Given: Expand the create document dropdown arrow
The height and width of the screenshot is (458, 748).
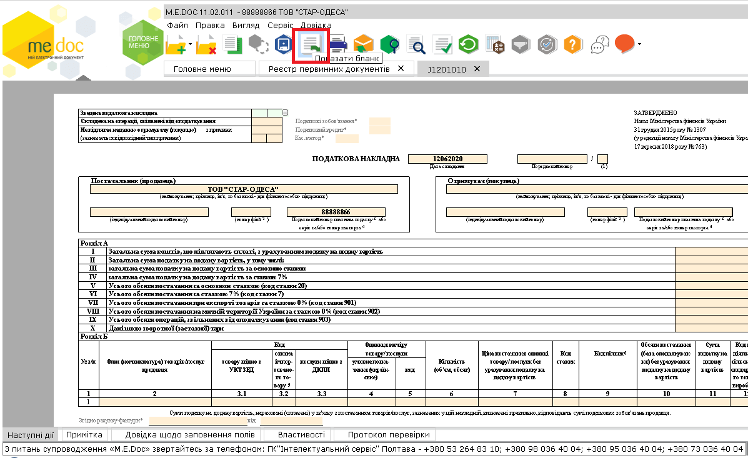Looking at the screenshot, I should pos(191,44).
